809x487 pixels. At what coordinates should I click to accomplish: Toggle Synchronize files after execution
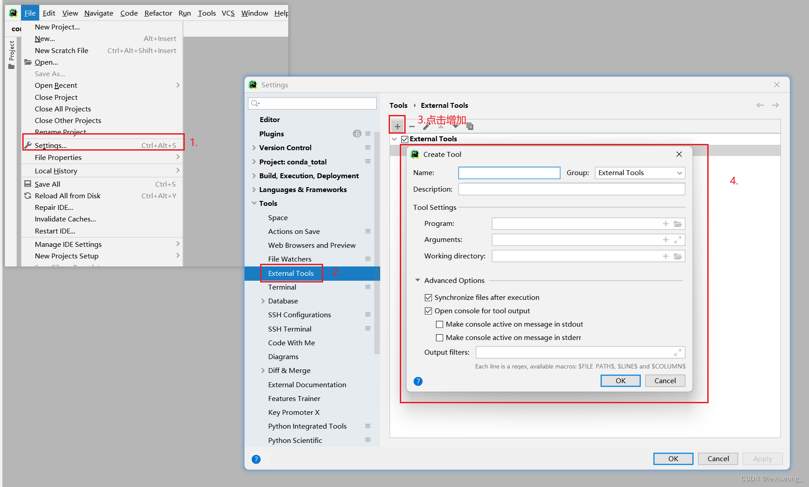pos(428,298)
